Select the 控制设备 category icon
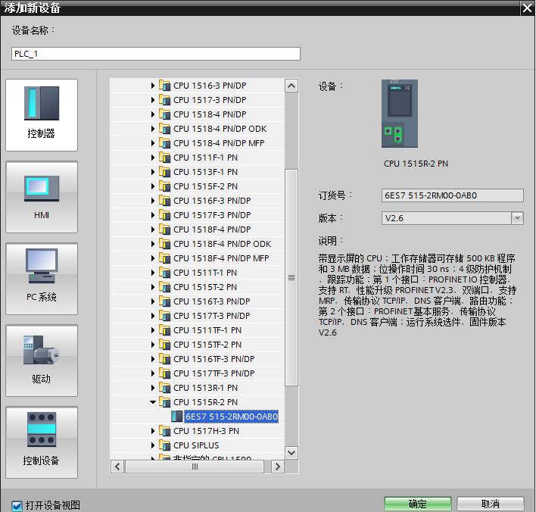The image size is (536, 512). pyautogui.click(x=42, y=442)
